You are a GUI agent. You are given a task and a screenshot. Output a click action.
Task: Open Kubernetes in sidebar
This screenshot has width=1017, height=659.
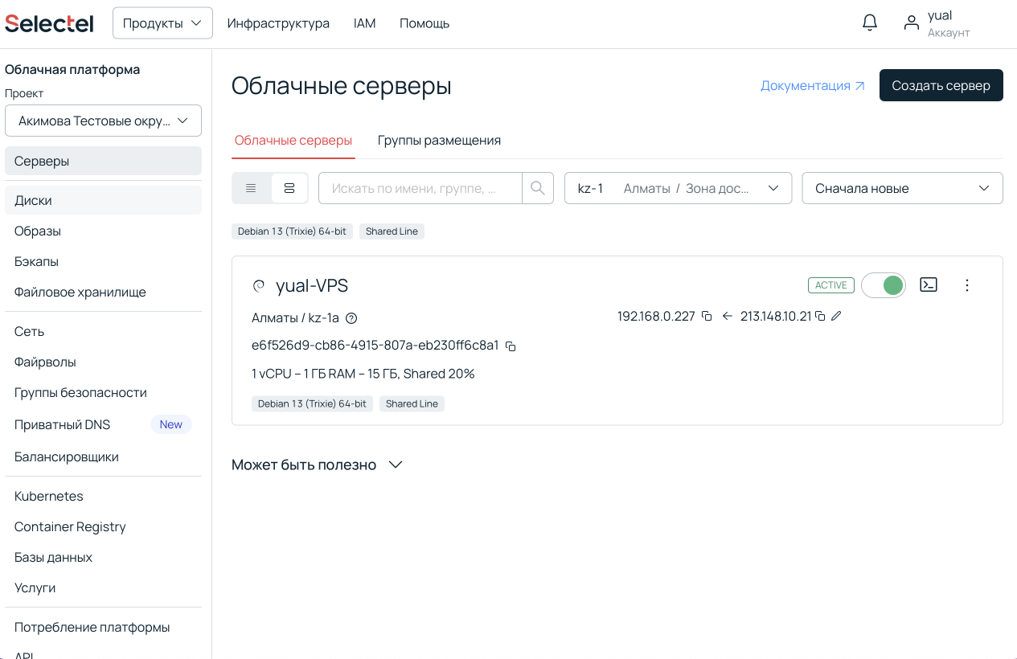pyautogui.click(x=103, y=496)
